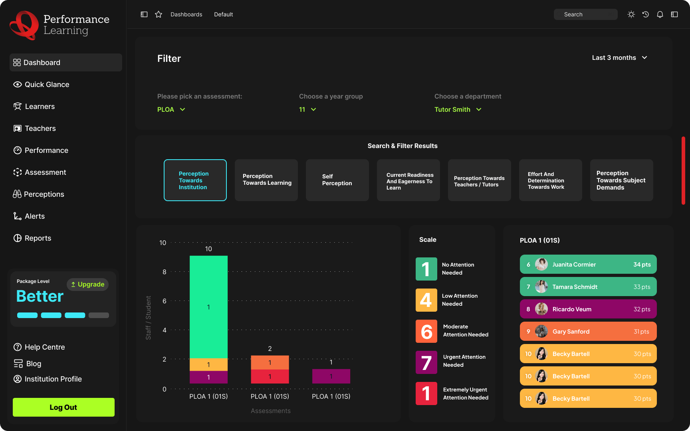Click the Blog icon
This screenshot has width=690, height=431.
click(x=18, y=364)
